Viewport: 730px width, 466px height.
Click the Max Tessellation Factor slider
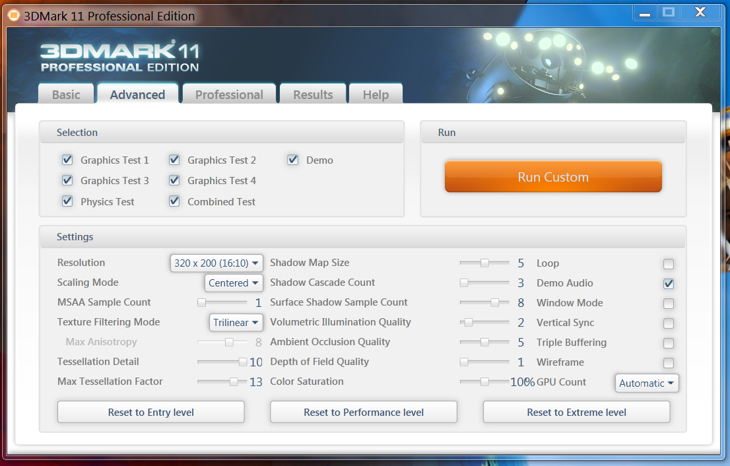(222, 382)
